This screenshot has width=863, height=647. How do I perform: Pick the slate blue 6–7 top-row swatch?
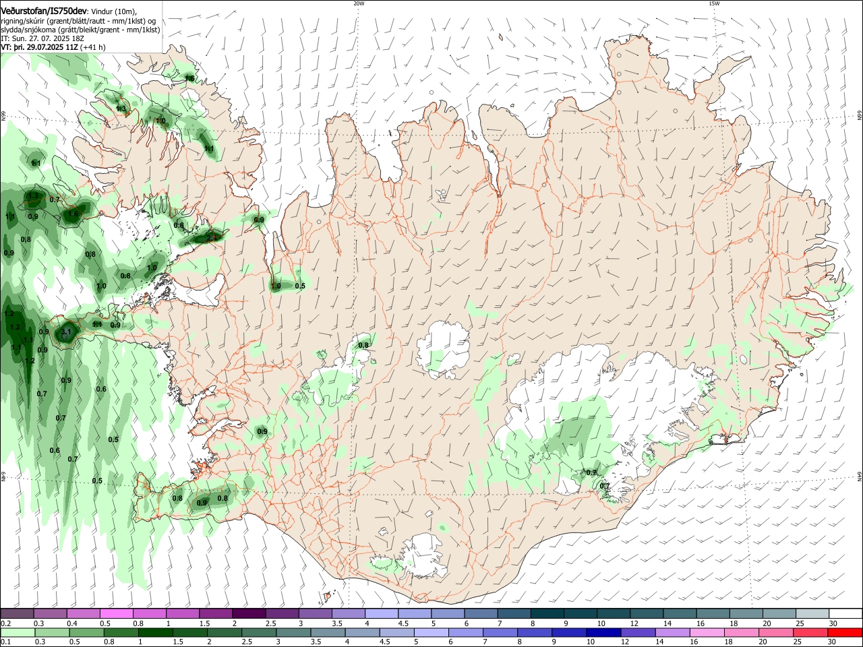coord(480,614)
